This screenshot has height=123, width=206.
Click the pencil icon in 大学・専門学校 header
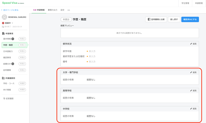(191, 72)
